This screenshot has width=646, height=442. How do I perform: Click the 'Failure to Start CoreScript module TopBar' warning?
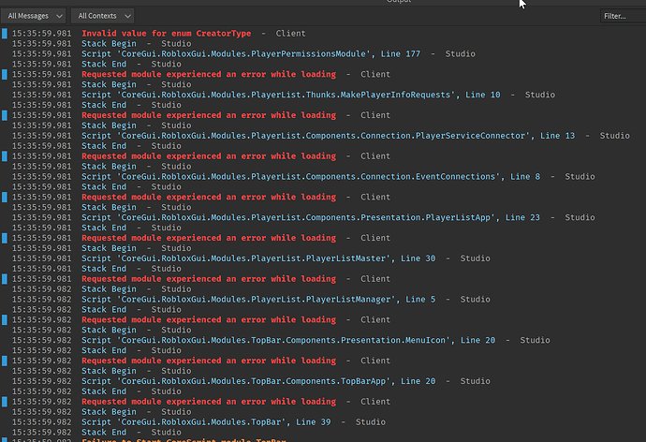184,440
